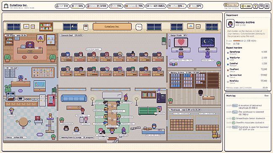273x153 pixels.
Task: Click the forklift worker in Warehouse
Action: 216,135
